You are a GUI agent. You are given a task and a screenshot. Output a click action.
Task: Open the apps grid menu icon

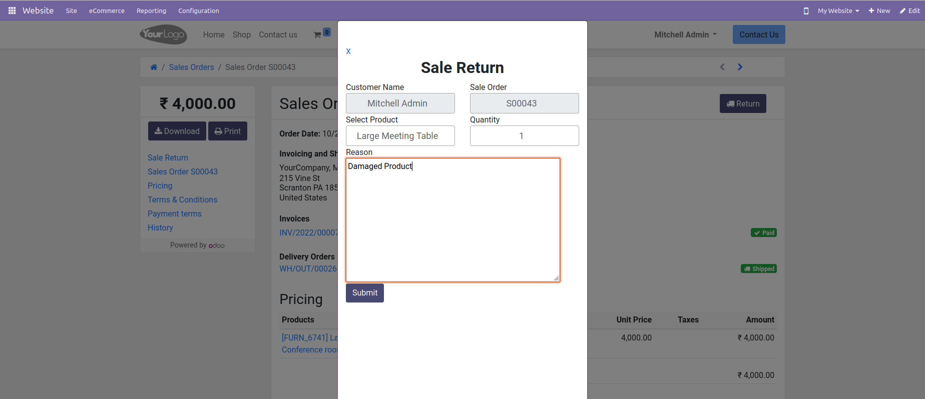(12, 10)
